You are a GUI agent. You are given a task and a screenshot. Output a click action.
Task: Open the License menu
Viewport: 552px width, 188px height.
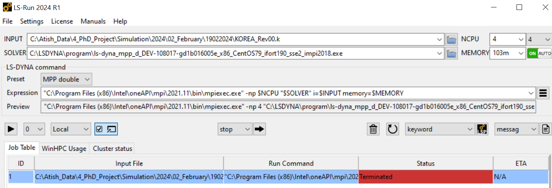pos(62,21)
